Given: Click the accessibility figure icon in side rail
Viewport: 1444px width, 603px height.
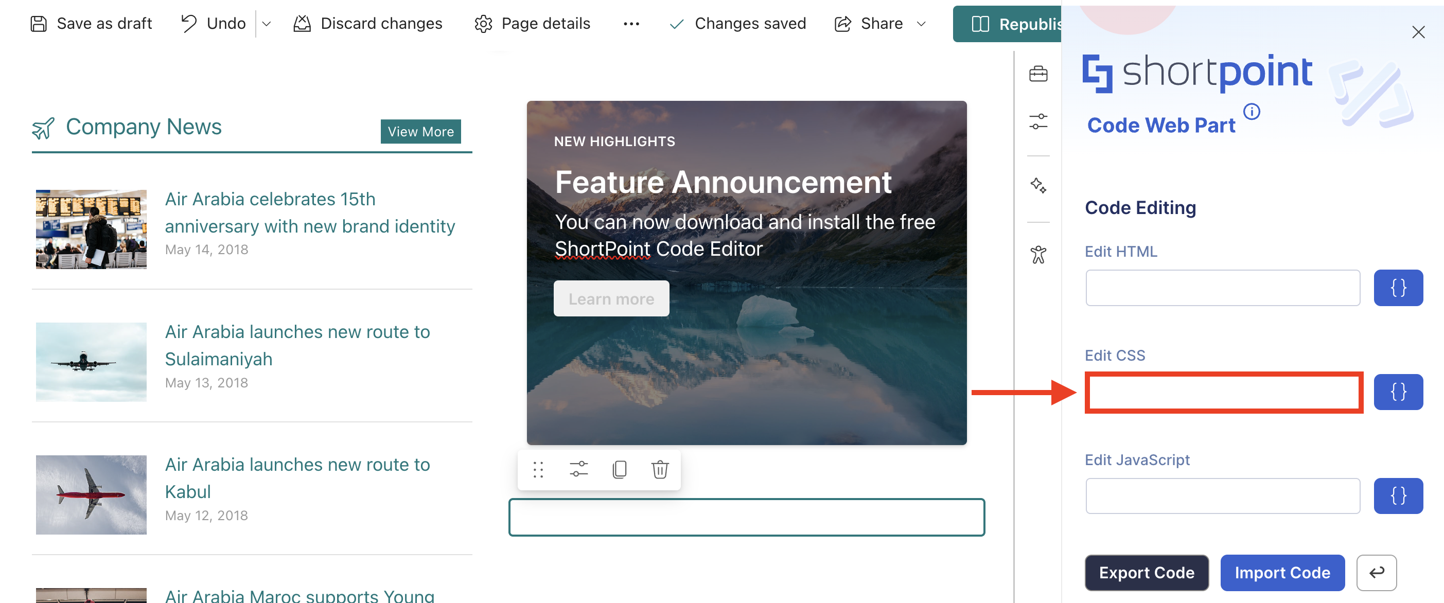Looking at the screenshot, I should pos(1037,255).
